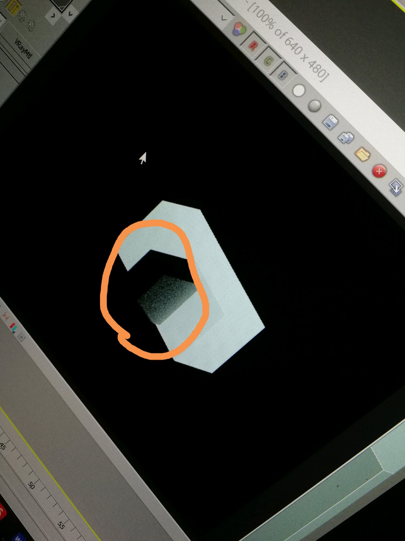Viewport: 405px width, 541px height.
Task: Click the '[100% of 640 x 480]' title text
Action: [x=288, y=41]
